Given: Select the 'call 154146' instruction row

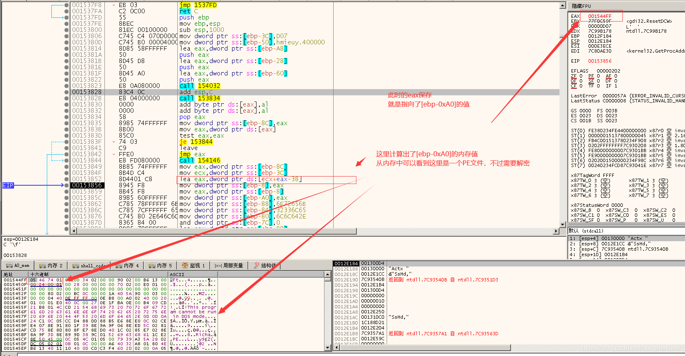Looking at the screenshot, I should [x=314, y=160].
